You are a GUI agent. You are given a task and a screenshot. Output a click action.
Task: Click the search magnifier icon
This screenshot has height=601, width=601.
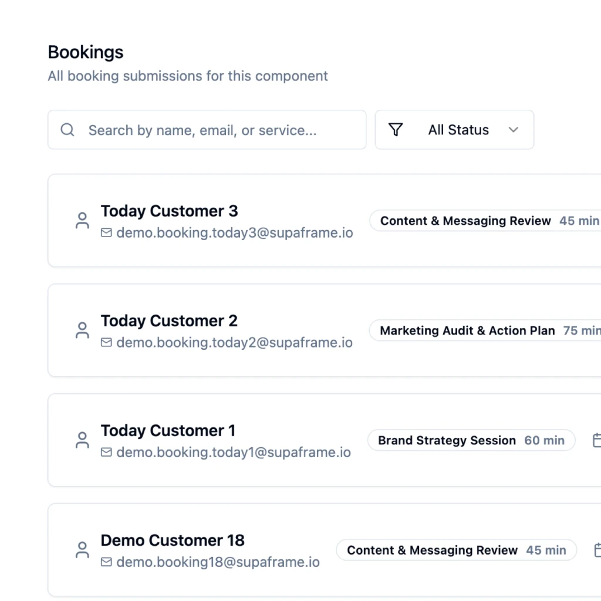coord(67,130)
